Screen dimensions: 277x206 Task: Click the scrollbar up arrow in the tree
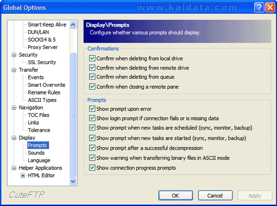73,25
